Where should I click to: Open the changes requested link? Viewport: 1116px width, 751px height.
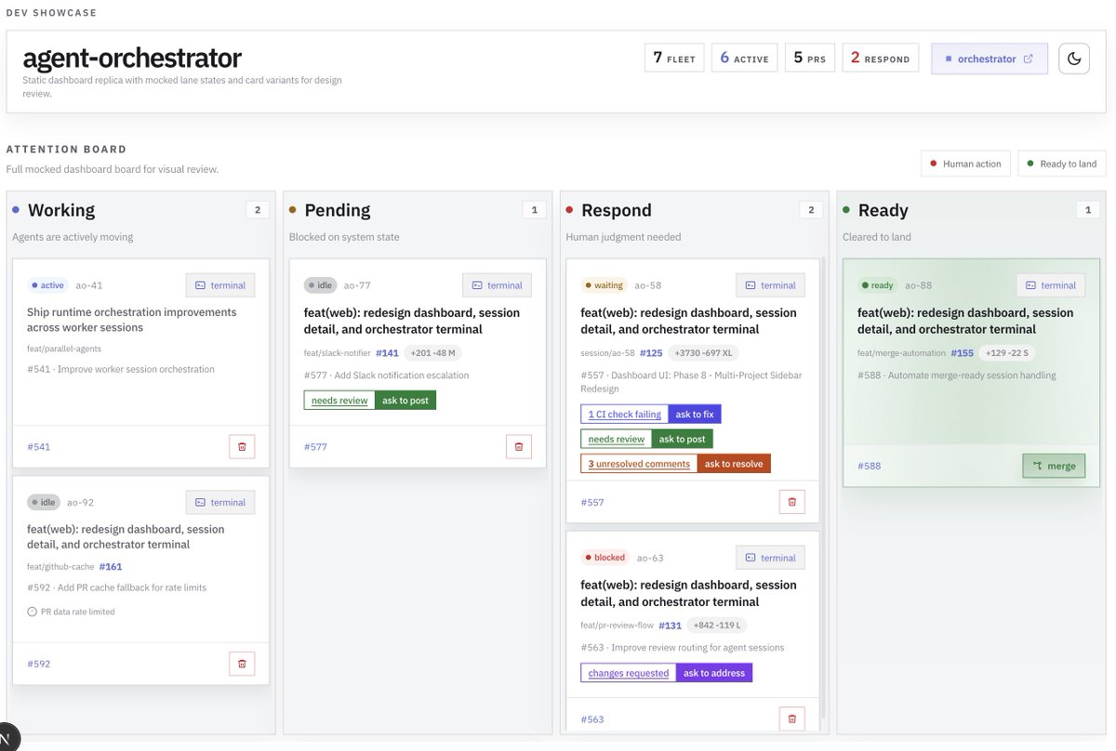pyautogui.click(x=629, y=673)
